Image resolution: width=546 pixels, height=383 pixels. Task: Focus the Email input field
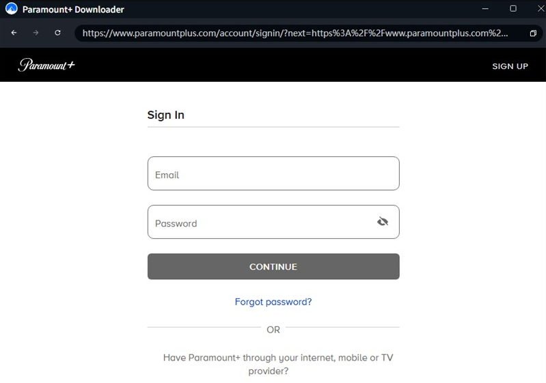(x=273, y=174)
